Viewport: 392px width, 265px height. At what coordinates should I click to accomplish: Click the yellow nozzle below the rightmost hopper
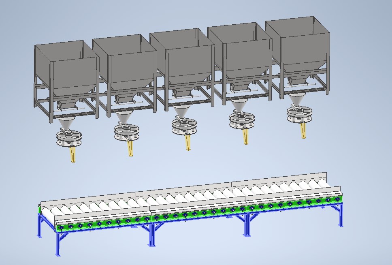click(303, 131)
